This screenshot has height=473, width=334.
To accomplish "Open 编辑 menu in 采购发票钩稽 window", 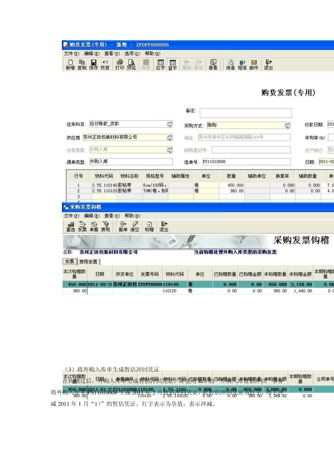I will click(x=91, y=216).
